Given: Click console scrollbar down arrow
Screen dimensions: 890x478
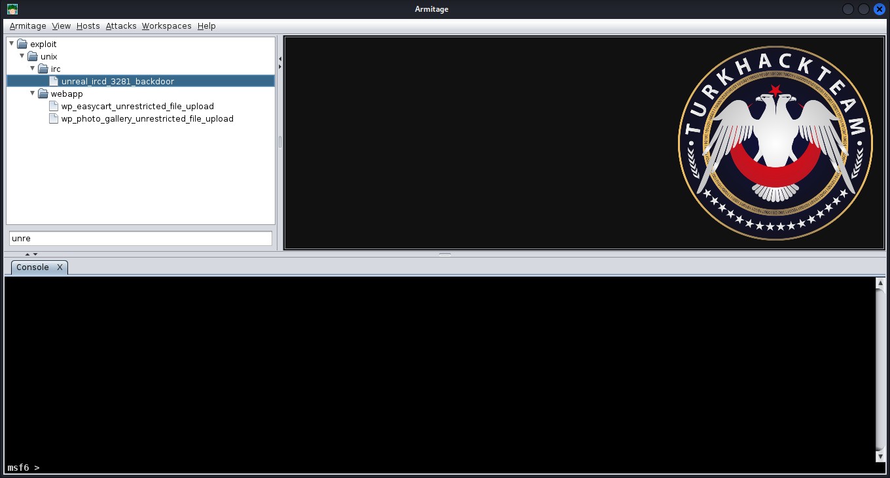Looking at the screenshot, I should [x=880, y=456].
